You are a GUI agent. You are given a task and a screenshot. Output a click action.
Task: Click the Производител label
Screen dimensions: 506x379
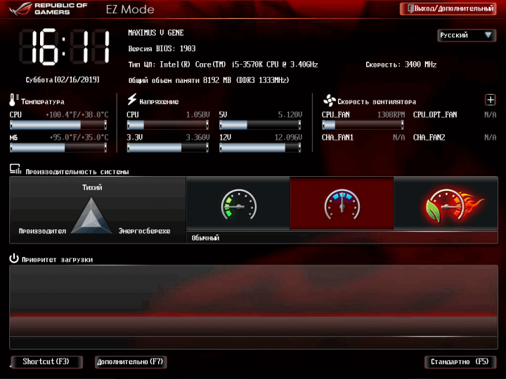[x=42, y=231]
